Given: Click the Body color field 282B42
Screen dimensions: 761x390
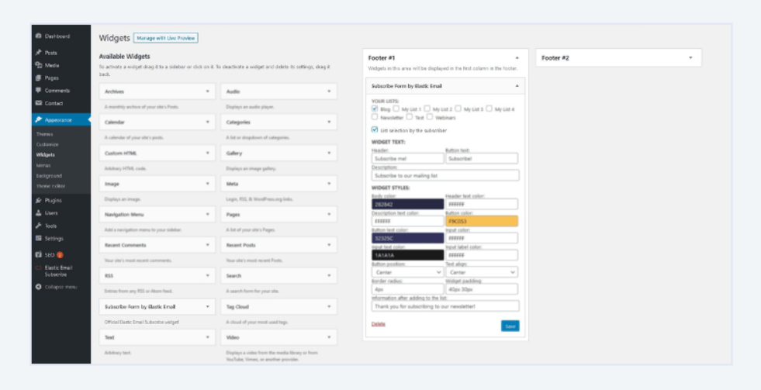Looking at the screenshot, I should [x=408, y=204].
